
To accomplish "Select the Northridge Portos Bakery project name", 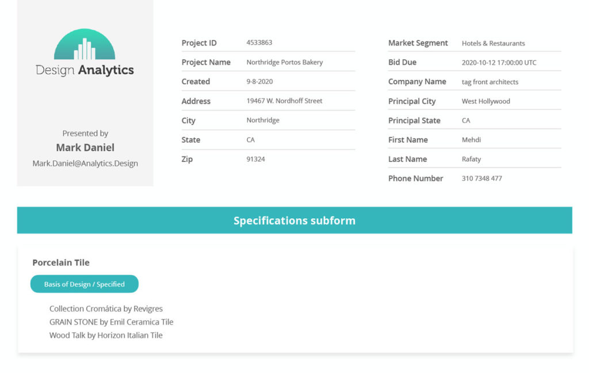I will [285, 62].
